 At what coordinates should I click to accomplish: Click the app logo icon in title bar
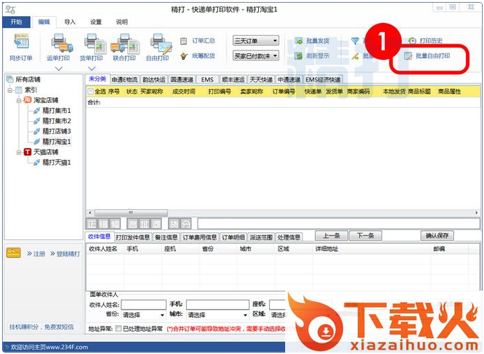coord(10,9)
